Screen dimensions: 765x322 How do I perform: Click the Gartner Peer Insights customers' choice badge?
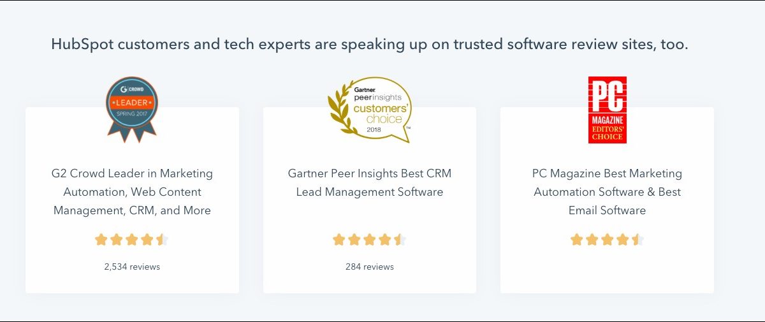tap(370, 109)
